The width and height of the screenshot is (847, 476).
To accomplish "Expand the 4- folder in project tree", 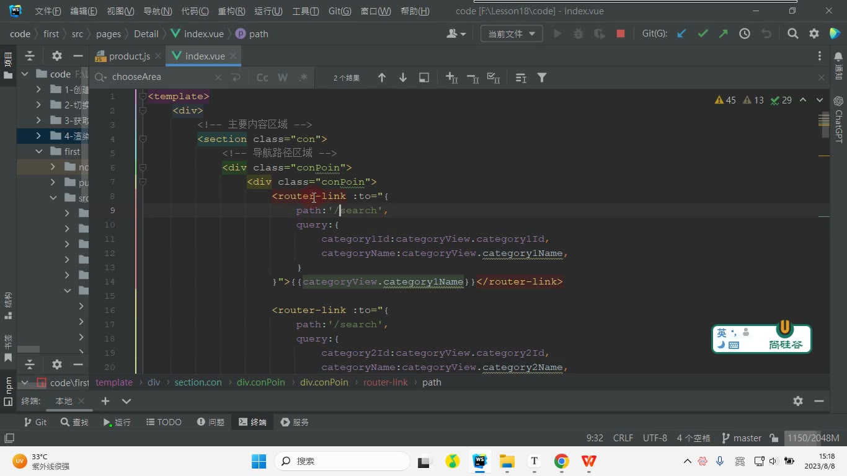I will point(39,136).
